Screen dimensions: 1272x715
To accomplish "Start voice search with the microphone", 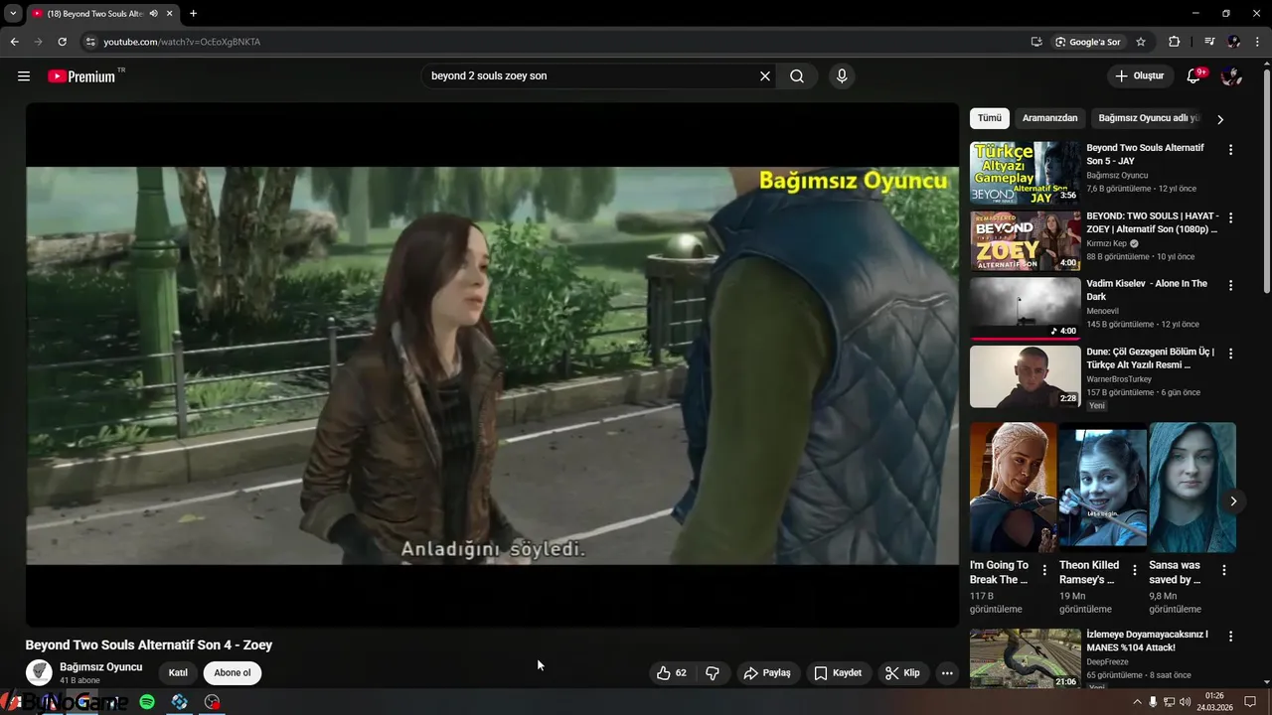I will [x=842, y=76].
